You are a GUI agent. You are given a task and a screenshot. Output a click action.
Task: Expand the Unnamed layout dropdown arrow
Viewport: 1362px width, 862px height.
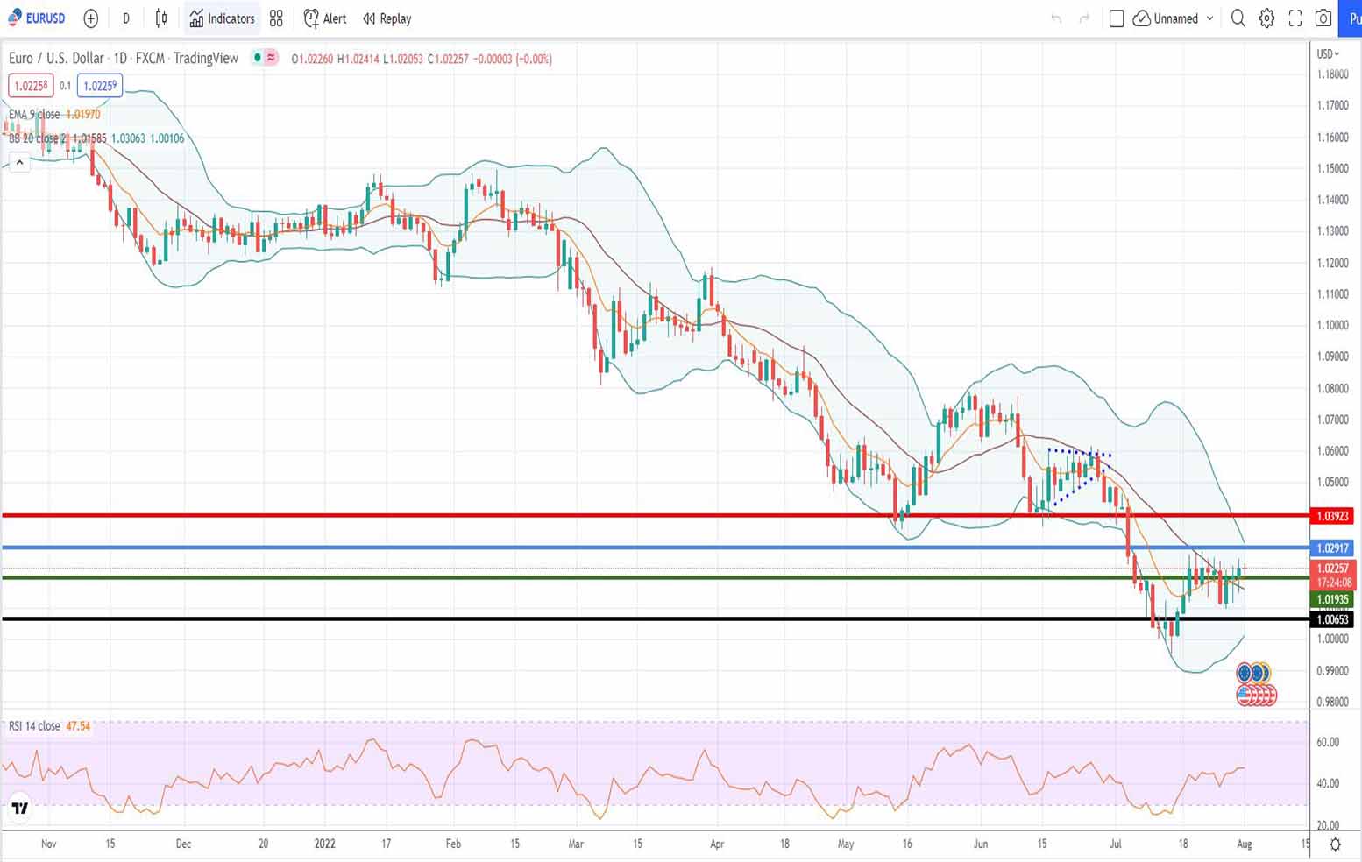(1210, 18)
